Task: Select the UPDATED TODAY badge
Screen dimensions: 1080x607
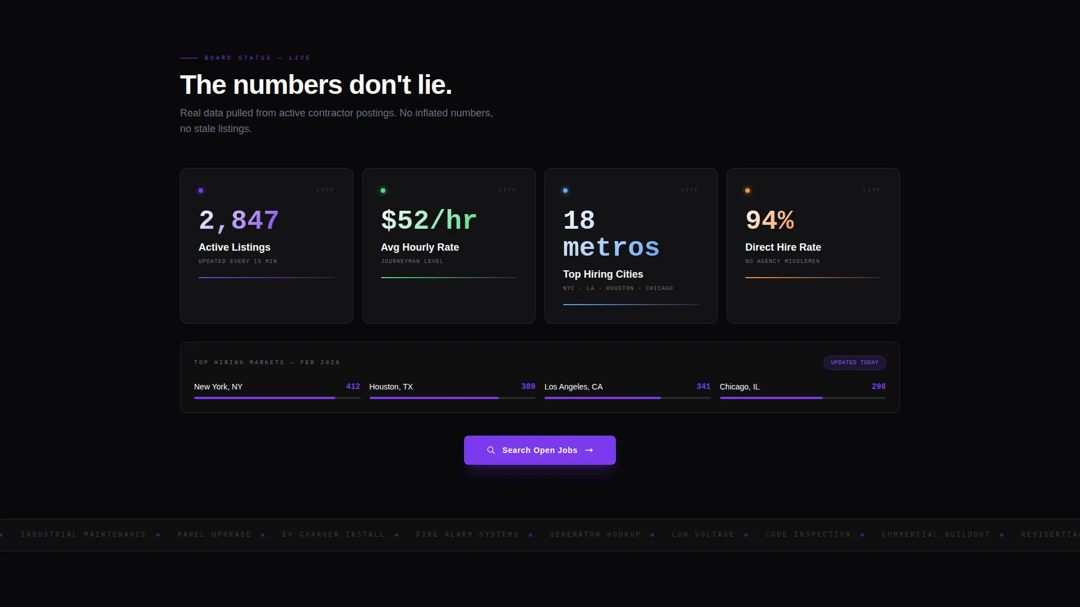Action: [x=854, y=363]
